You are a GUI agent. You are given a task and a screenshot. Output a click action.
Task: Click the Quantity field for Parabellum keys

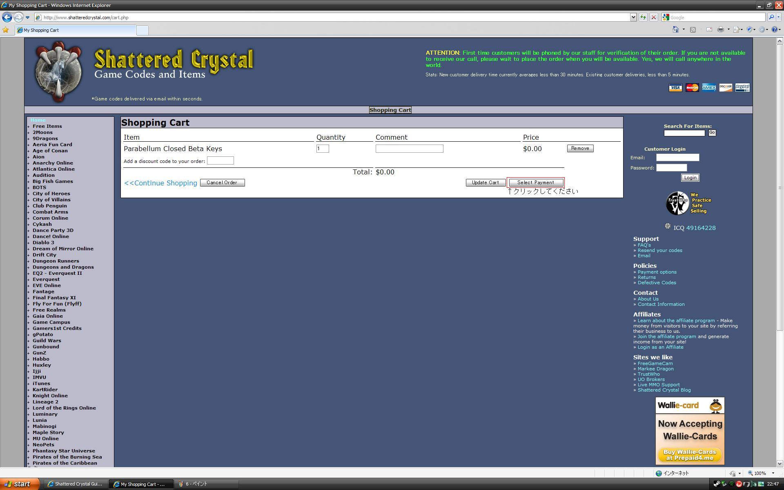coord(323,149)
